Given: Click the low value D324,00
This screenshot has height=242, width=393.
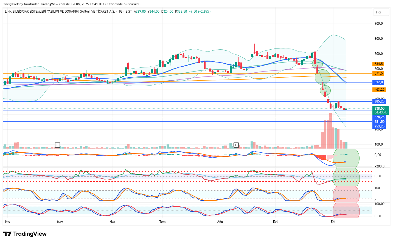Looking at the screenshot, I should [x=167, y=12].
